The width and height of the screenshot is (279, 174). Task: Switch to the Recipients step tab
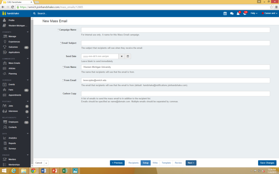(133, 163)
